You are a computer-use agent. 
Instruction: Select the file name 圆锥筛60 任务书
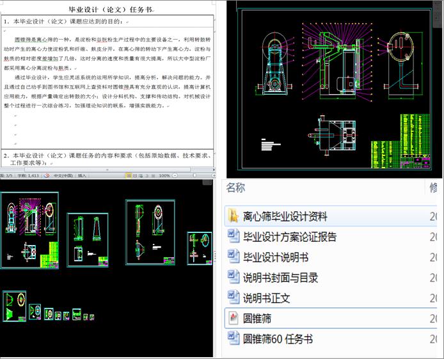point(278,339)
